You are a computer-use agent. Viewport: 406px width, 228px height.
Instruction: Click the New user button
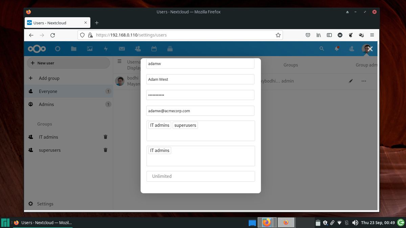(x=68, y=63)
